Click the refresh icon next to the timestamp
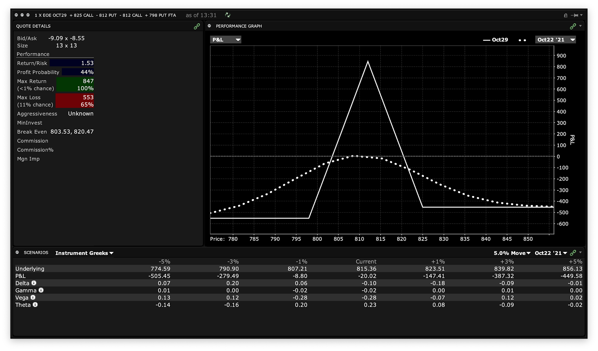 pyautogui.click(x=228, y=15)
